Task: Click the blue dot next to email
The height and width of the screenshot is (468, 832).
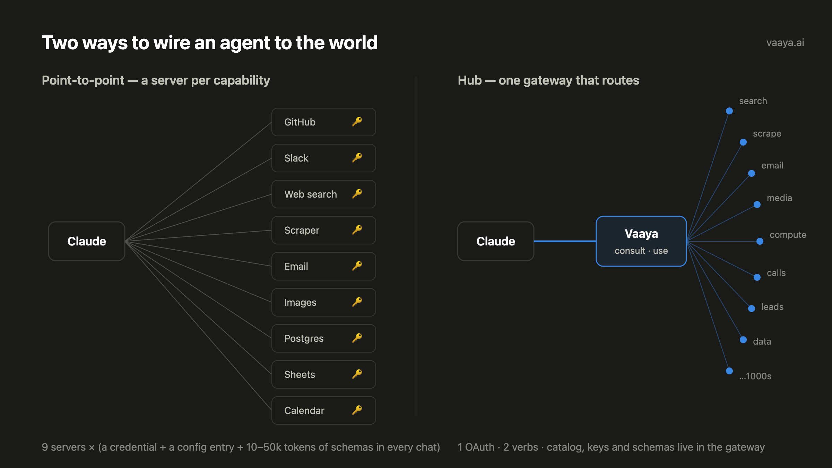Action: [752, 173]
